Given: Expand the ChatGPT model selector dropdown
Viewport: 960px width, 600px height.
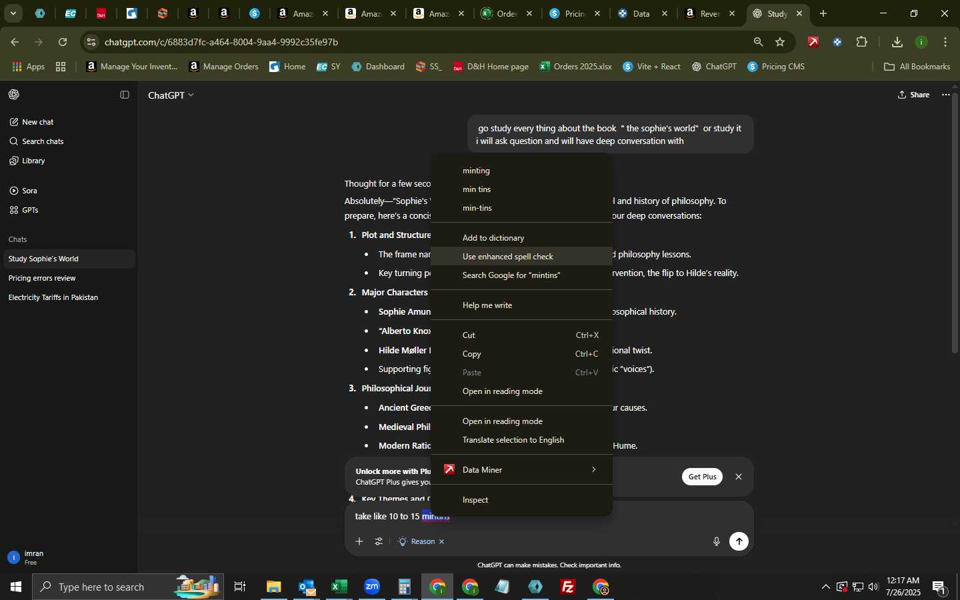Looking at the screenshot, I should (171, 95).
